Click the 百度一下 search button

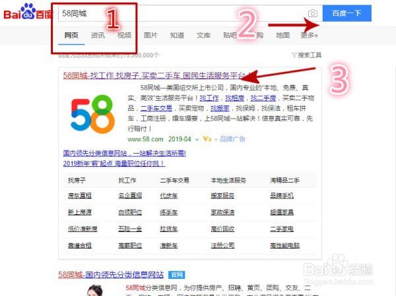[x=346, y=13]
